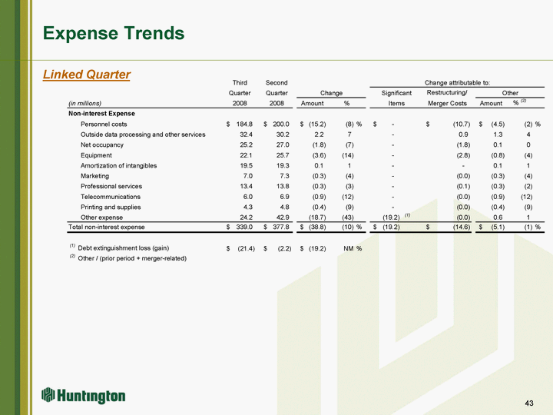Click Other expense change percent (43)
This screenshot has width=553, height=415.
348,217
